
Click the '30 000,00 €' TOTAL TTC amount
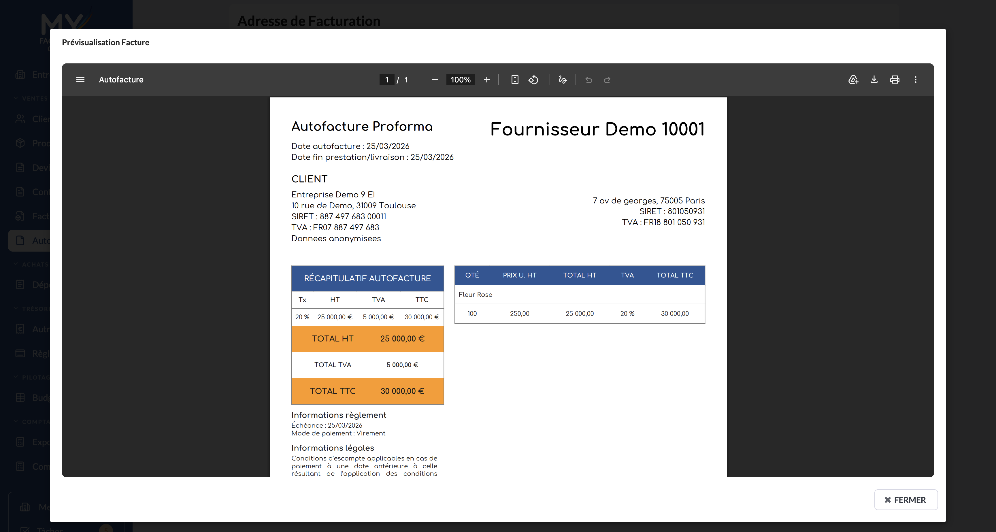(403, 391)
